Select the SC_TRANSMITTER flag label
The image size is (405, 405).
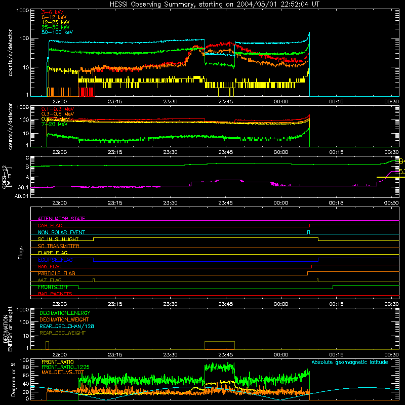[x=59, y=246]
